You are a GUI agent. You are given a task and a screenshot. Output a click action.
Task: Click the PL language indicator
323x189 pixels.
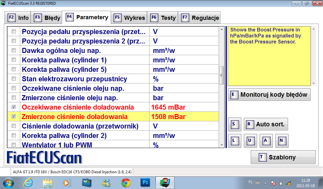(x=250, y=182)
